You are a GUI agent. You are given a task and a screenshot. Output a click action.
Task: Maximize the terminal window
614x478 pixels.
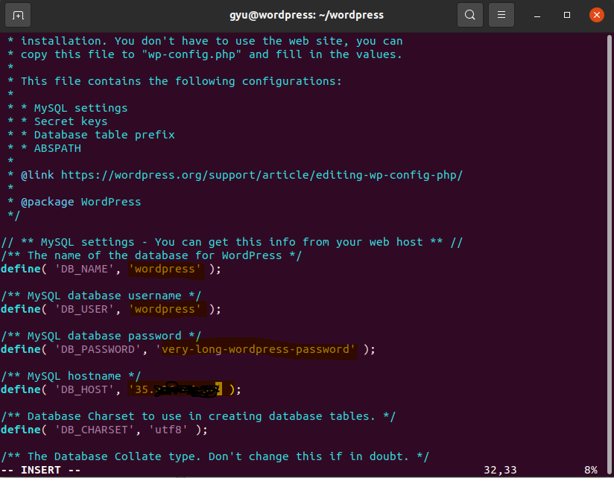point(566,15)
